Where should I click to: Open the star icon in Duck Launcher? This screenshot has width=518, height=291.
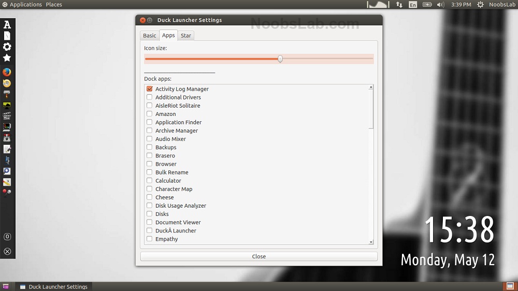click(x=7, y=58)
